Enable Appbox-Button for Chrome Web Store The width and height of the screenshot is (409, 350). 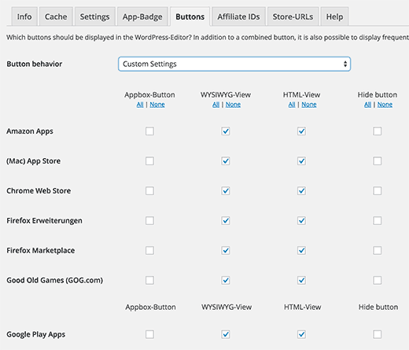(x=149, y=191)
